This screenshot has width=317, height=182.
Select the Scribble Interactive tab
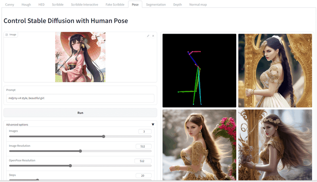point(84,4)
